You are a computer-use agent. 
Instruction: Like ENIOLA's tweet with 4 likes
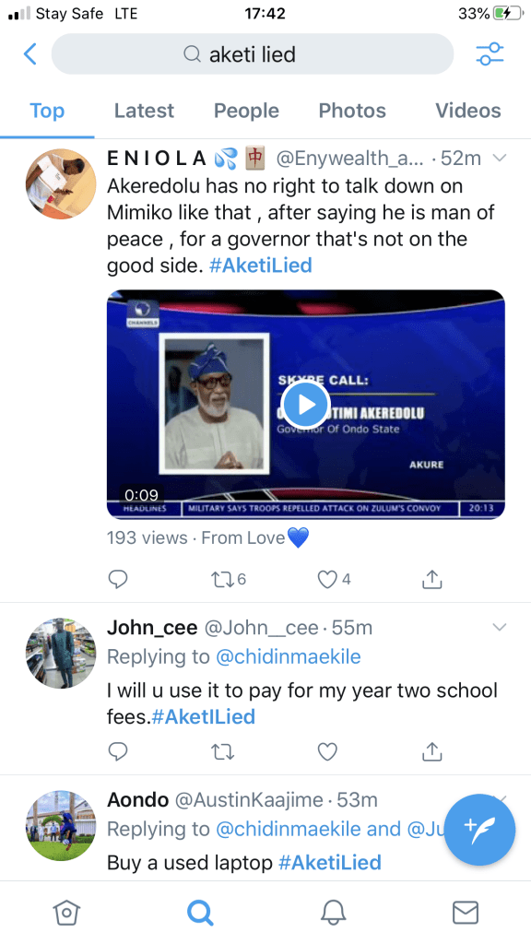click(334, 579)
